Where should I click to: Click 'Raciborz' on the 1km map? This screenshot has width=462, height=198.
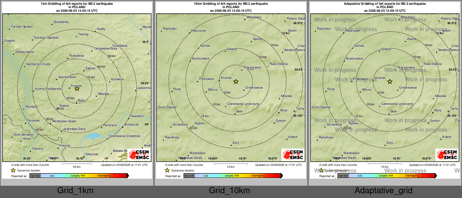click(x=31, y=107)
